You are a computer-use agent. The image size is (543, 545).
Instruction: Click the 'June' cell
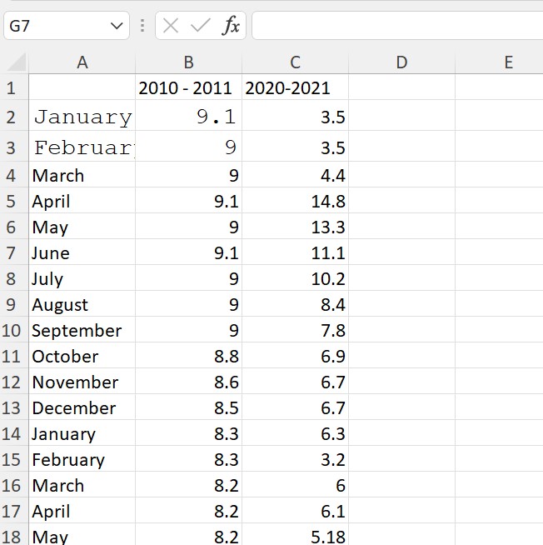82,252
